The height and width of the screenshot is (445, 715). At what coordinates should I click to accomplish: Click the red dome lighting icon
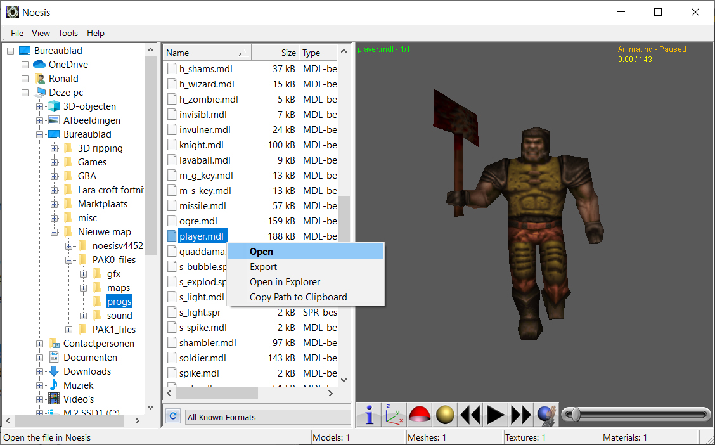419,415
